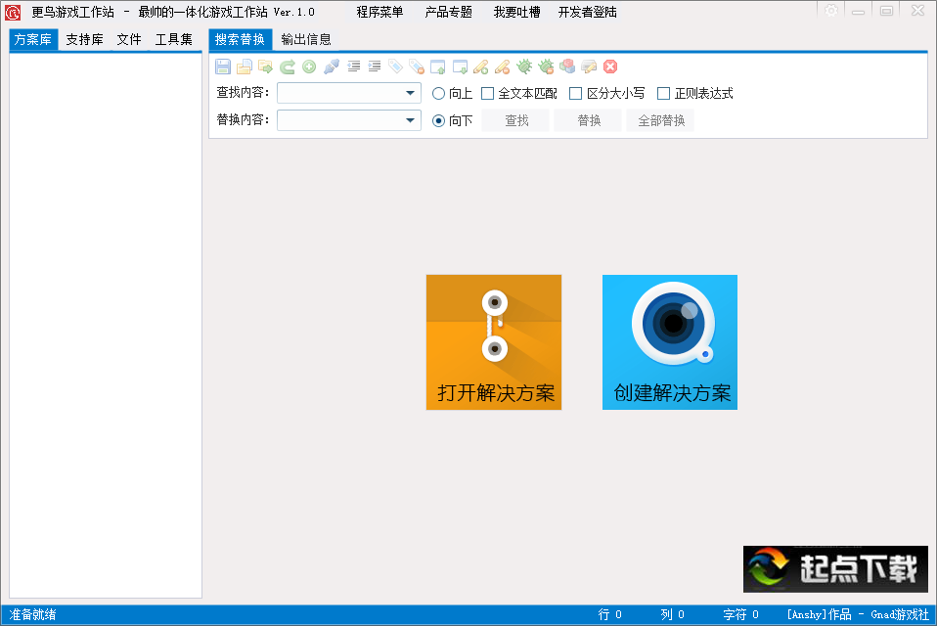Viewport: 937px width, 626px height.
Task: Click the tag with red minus icon
Action: coord(417,67)
